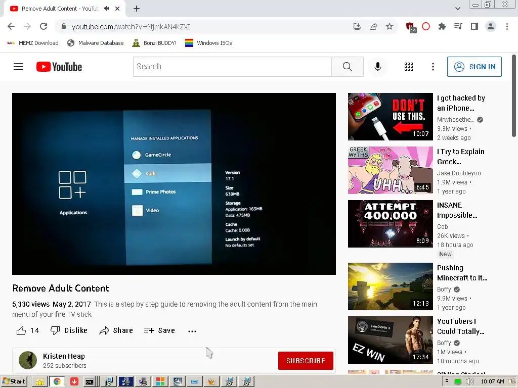This screenshot has height=388, width=518.
Task: Share this video
Action: pyautogui.click(x=116, y=330)
